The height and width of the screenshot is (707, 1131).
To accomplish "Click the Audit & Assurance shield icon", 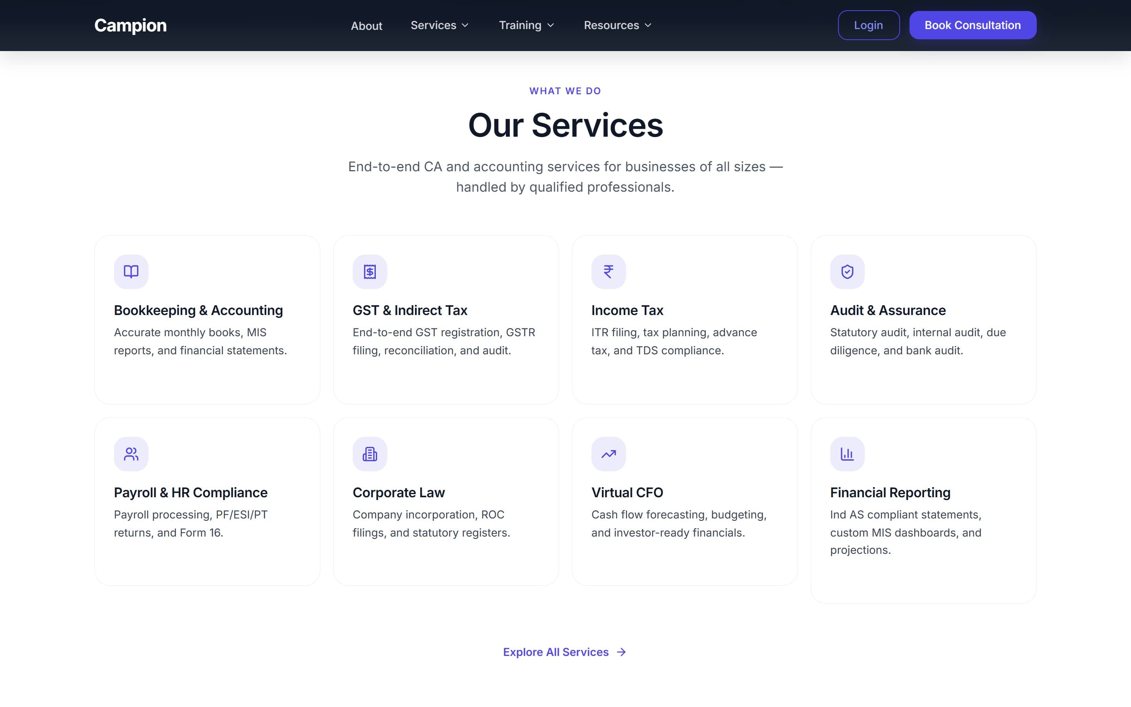I will click(847, 272).
